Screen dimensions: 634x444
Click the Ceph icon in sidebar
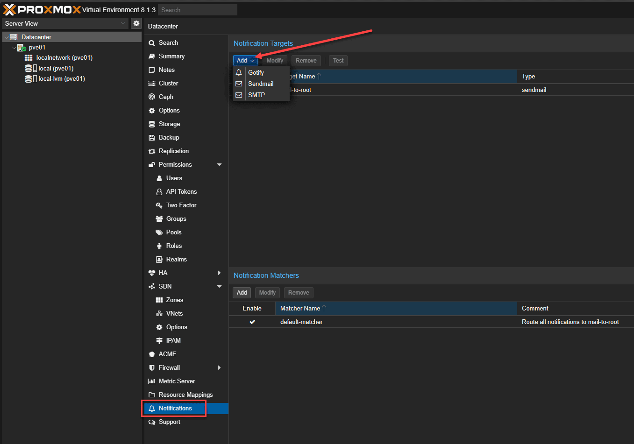[x=152, y=97]
